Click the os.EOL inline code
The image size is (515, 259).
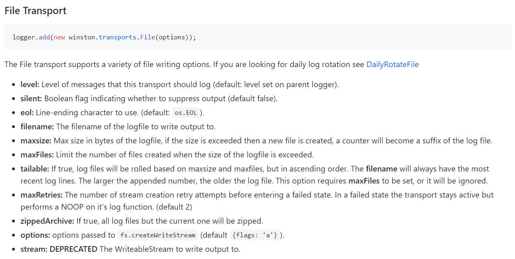186,113
